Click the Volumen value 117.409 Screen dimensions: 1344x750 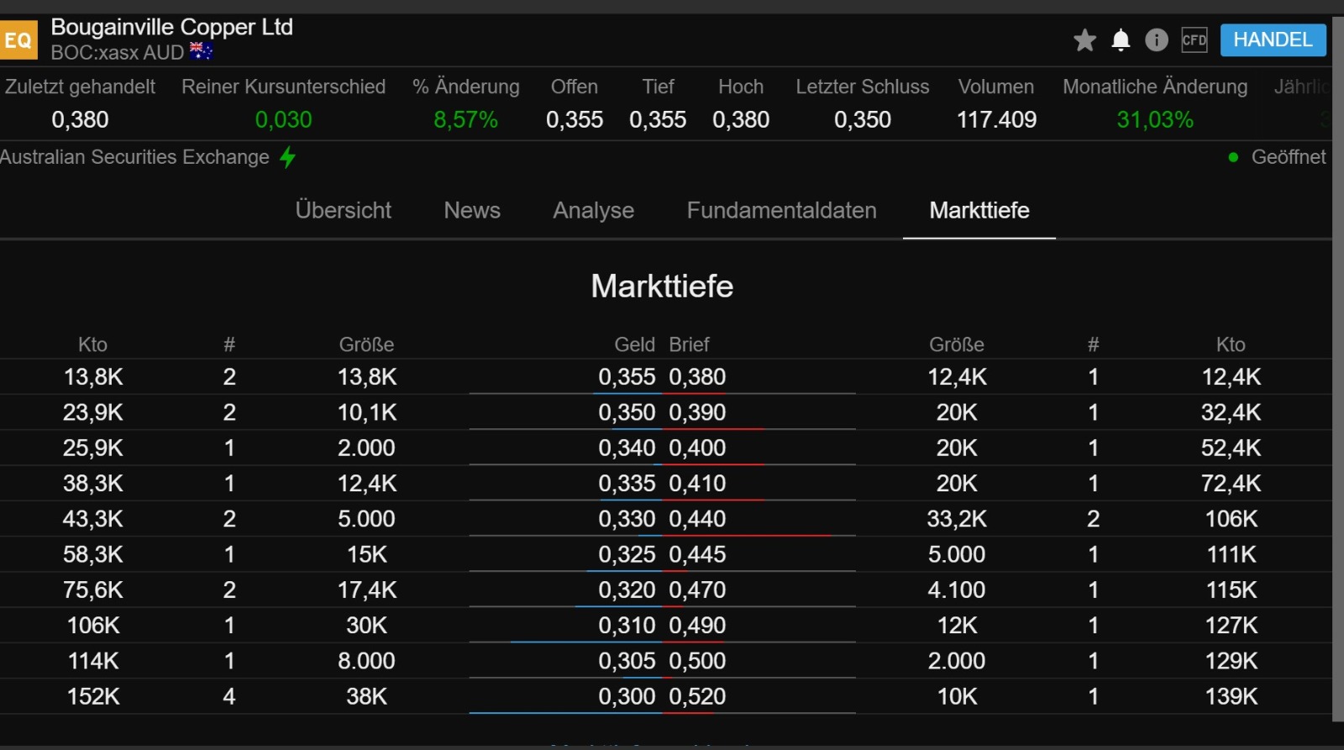click(996, 120)
